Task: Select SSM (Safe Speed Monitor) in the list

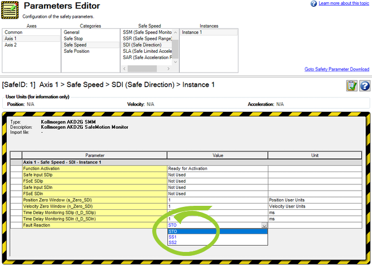Action: coord(147,32)
